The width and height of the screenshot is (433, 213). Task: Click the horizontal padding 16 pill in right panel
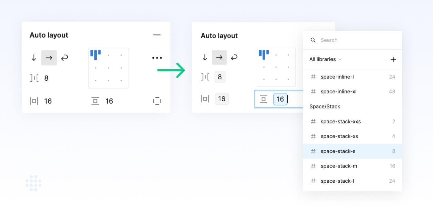pyautogui.click(x=222, y=99)
